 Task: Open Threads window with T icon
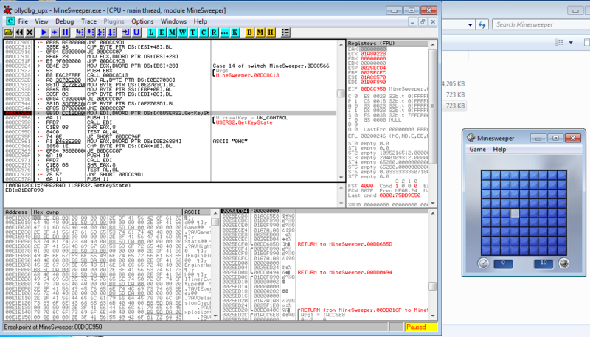pos(193,32)
